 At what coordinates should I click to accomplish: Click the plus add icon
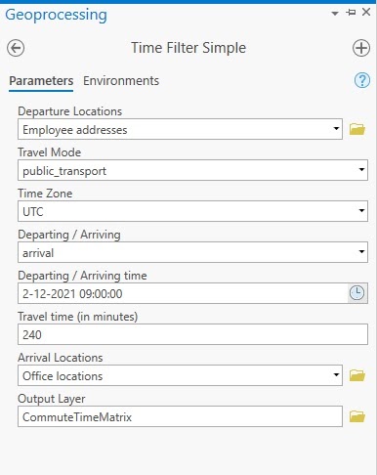(x=361, y=48)
